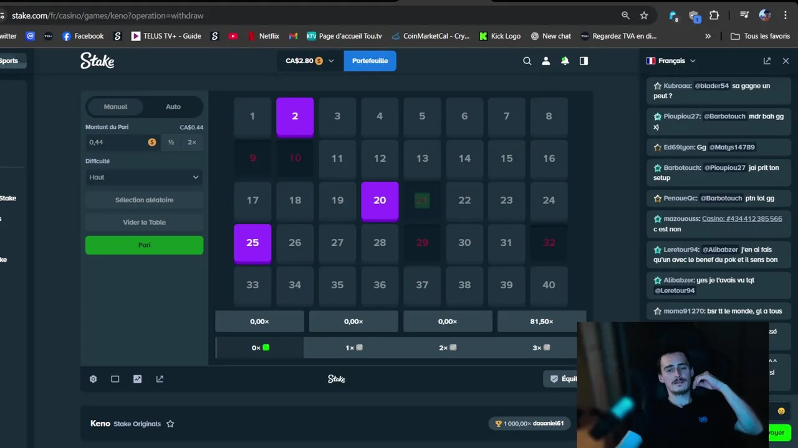
Task: Click Vider la Table button
Action: [144, 222]
